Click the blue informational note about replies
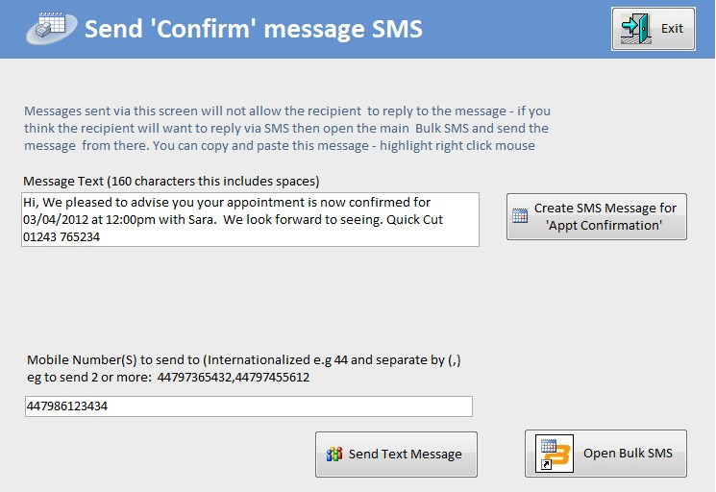Viewport: 716px width, 492px height. [287, 128]
